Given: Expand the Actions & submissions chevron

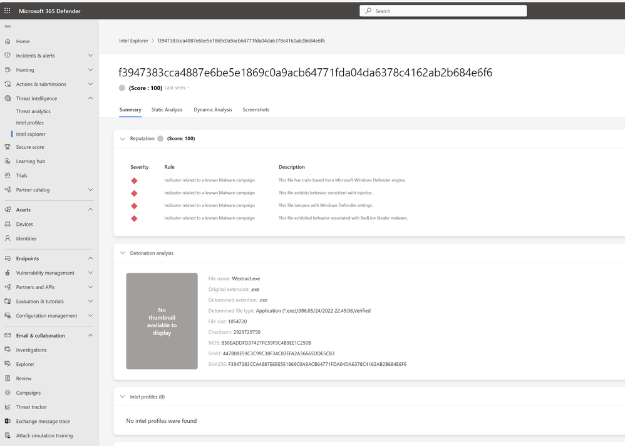Looking at the screenshot, I should (90, 84).
